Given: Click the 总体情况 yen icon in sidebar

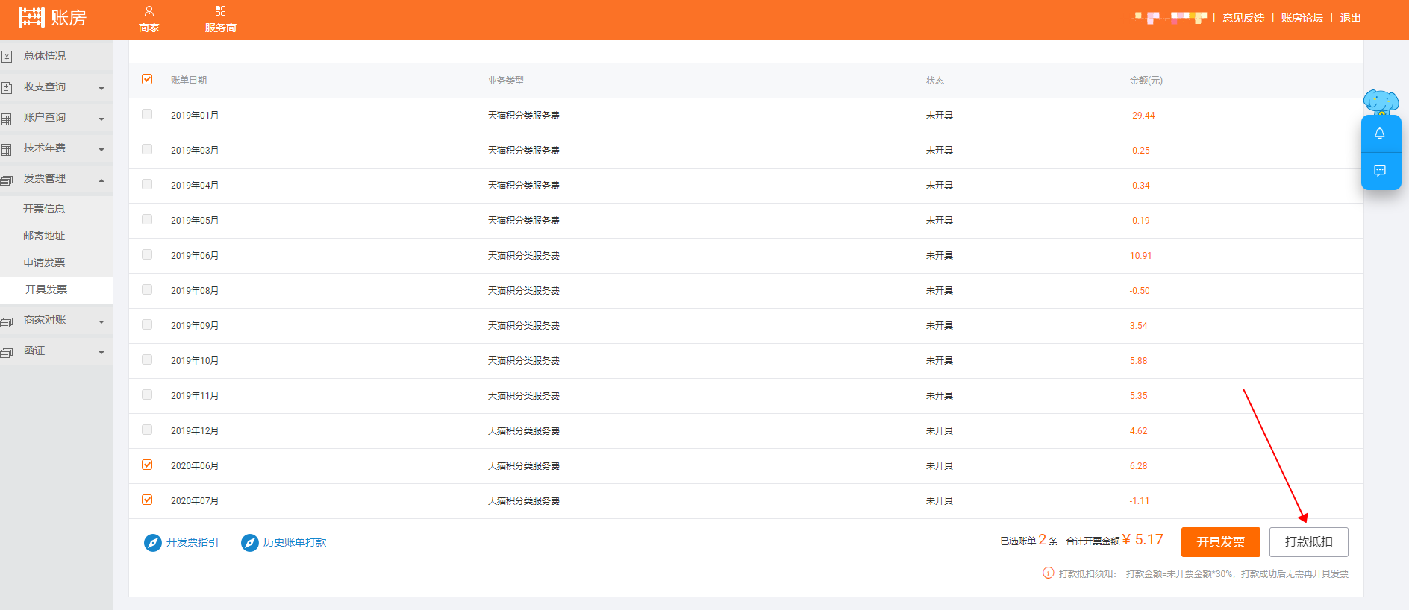Looking at the screenshot, I should (7, 57).
